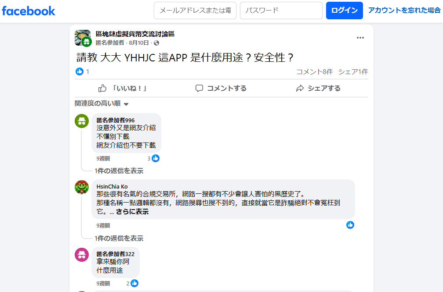Expand reply thread under HsinChia Ko's comment

click(119, 239)
